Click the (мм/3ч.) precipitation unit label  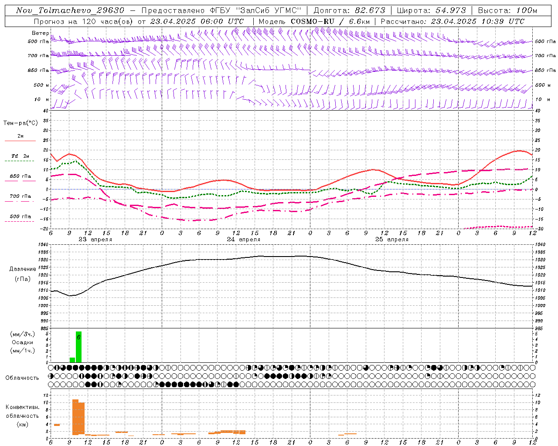coord(23,334)
